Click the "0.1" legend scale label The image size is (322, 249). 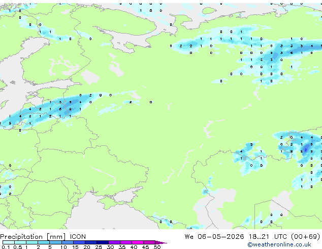(x=6, y=247)
